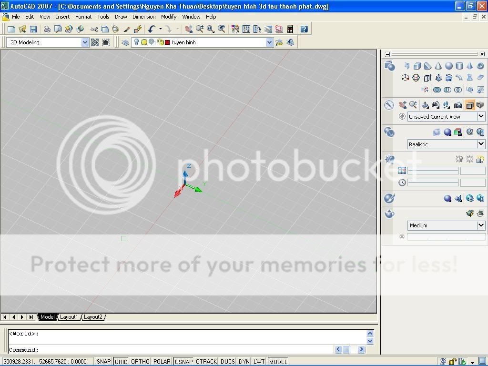
Task: Undo the last action with the arrow icon
Action: [x=152, y=29]
